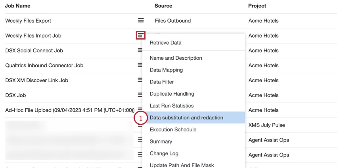Open menu icon for Qualtrics Inbound Connector Job
The width and height of the screenshot is (337, 168).
point(140,65)
